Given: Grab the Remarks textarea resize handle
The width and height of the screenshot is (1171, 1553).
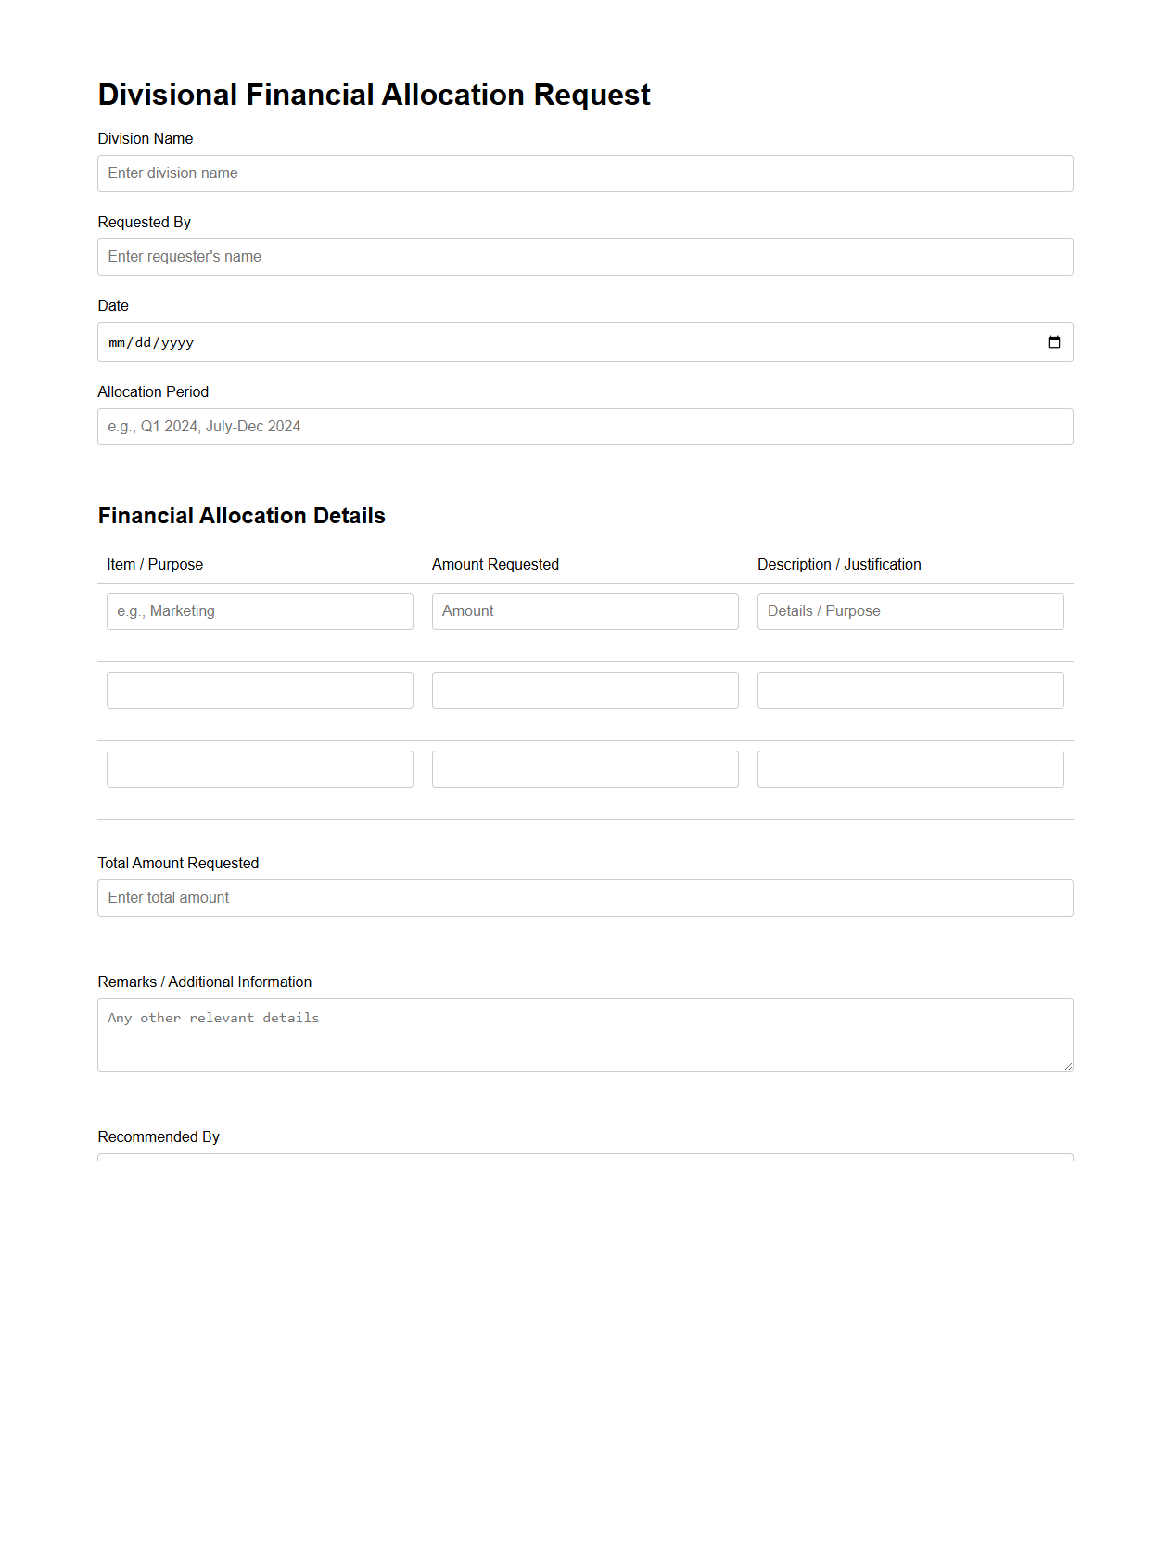Looking at the screenshot, I should click(x=1068, y=1066).
